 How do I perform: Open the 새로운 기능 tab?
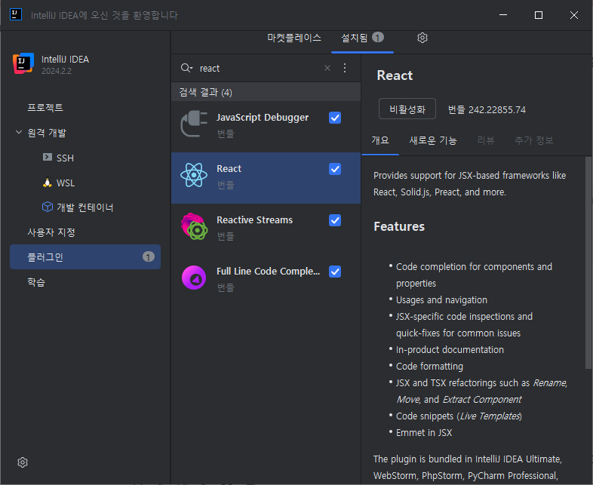pyautogui.click(x=433, y=140)
